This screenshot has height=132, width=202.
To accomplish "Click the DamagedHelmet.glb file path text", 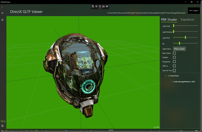I will [x=146, y=13].
